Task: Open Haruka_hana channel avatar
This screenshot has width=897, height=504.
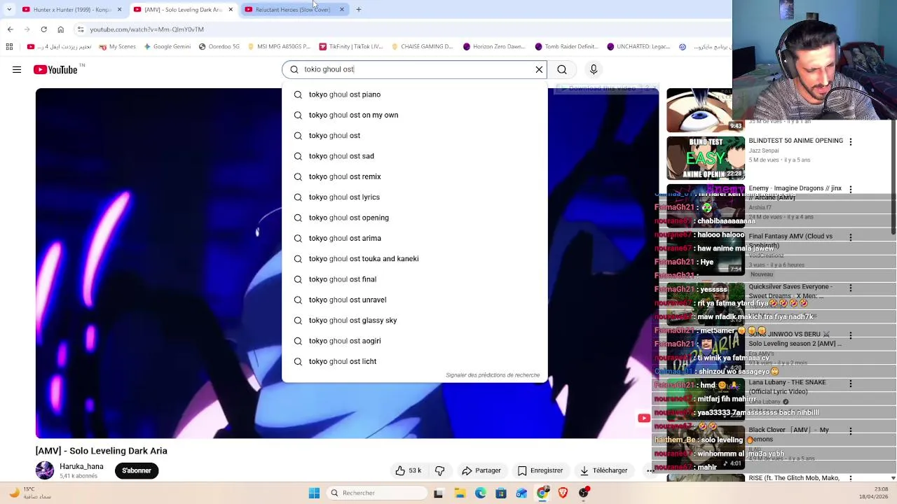Action: point(45,470)
